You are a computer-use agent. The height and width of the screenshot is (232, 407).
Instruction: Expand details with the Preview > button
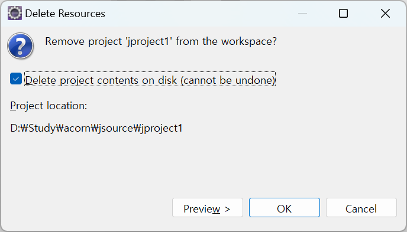[x=208, y=208]
